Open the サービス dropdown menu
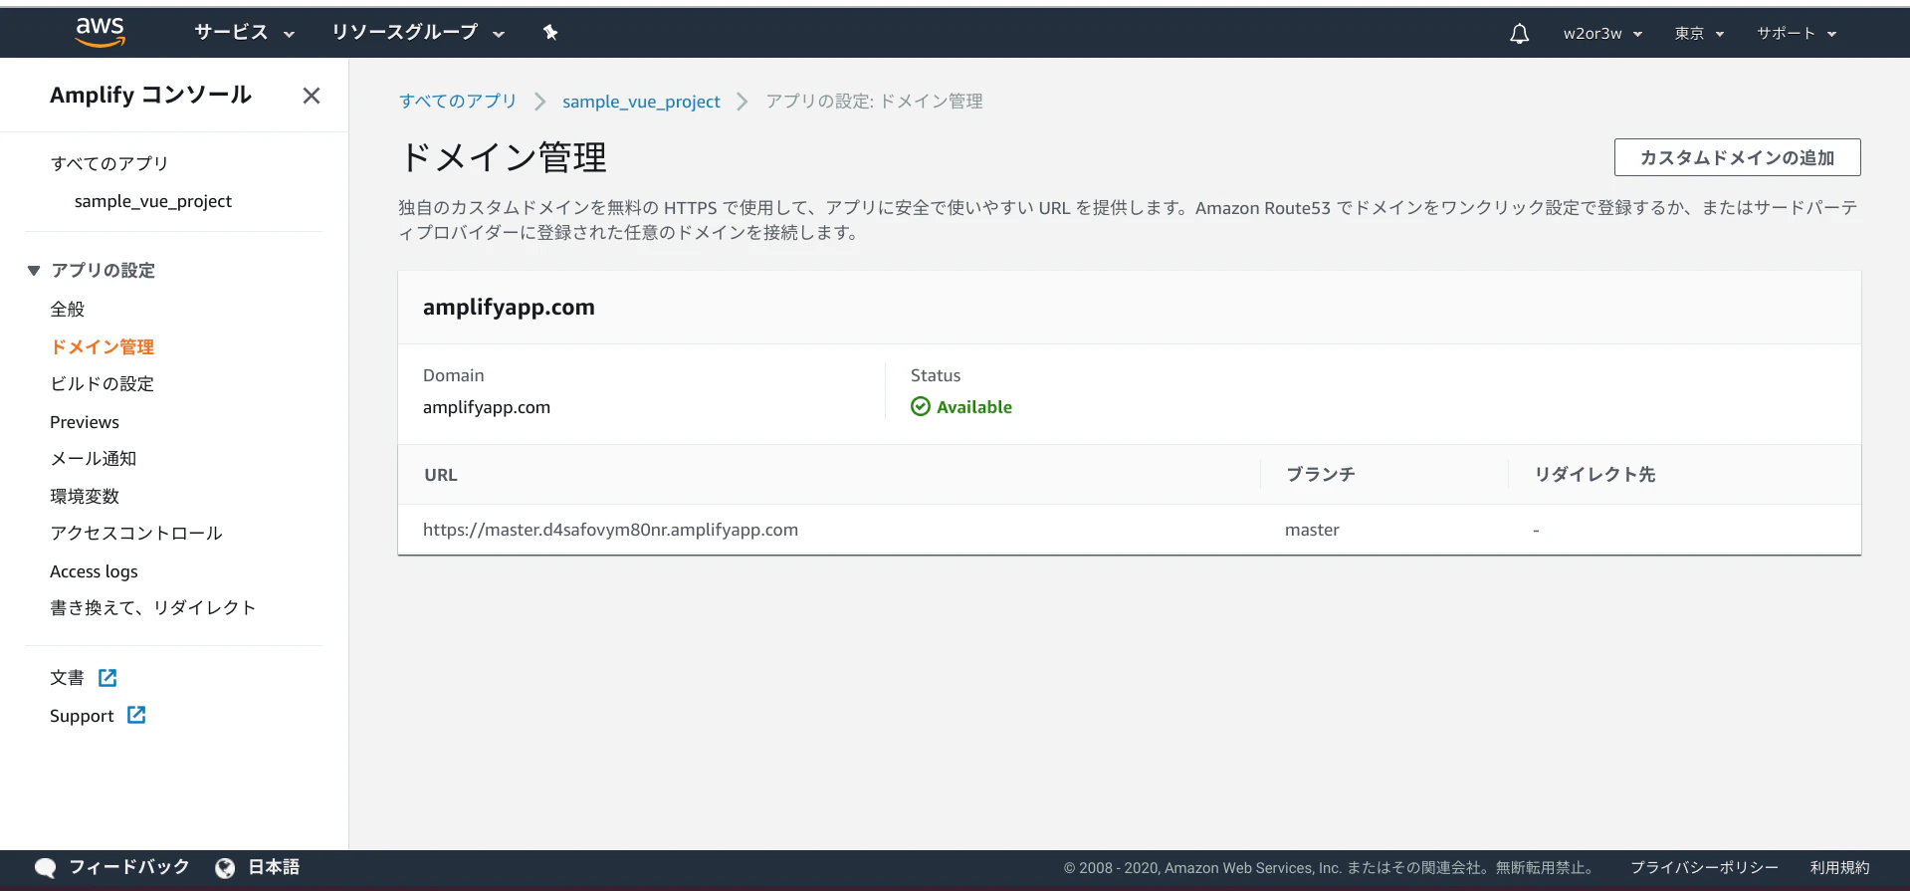This screenshot has width=1910, height=891. (245, 33)
